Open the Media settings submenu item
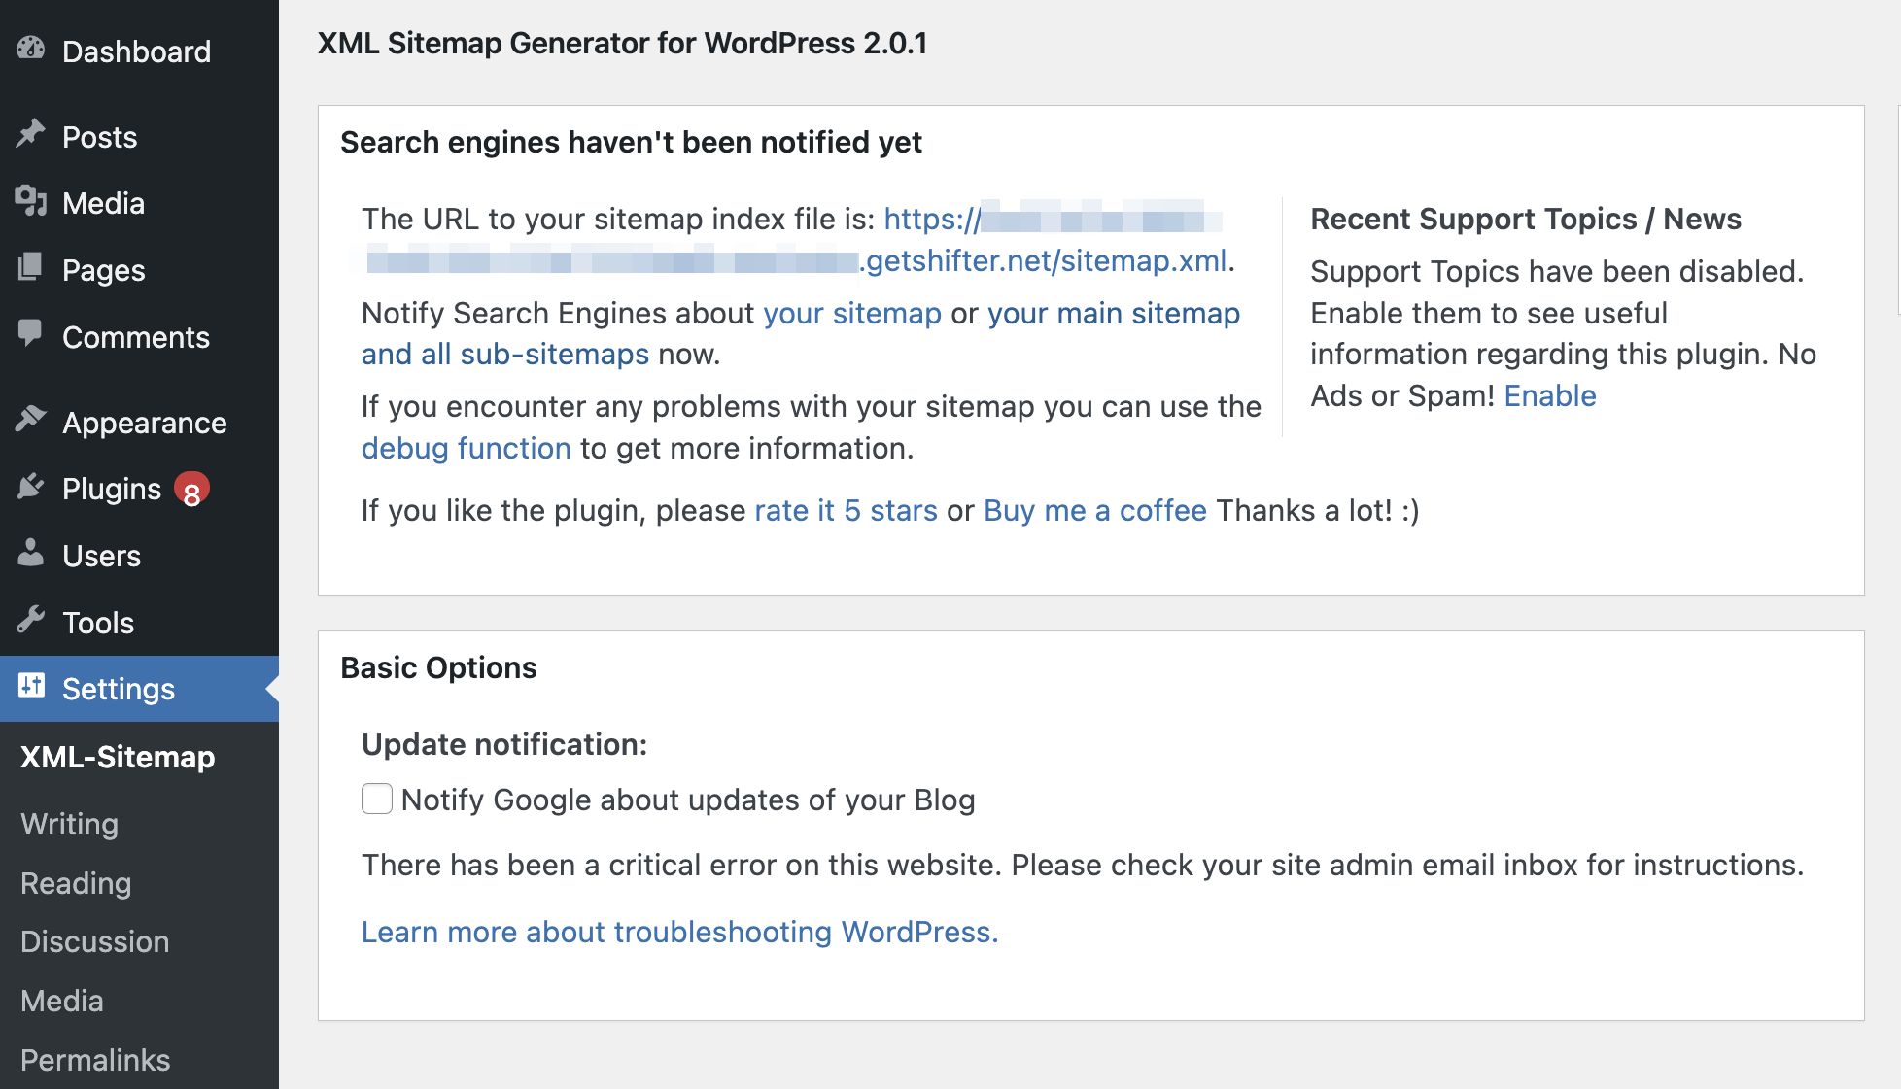 62,1001
